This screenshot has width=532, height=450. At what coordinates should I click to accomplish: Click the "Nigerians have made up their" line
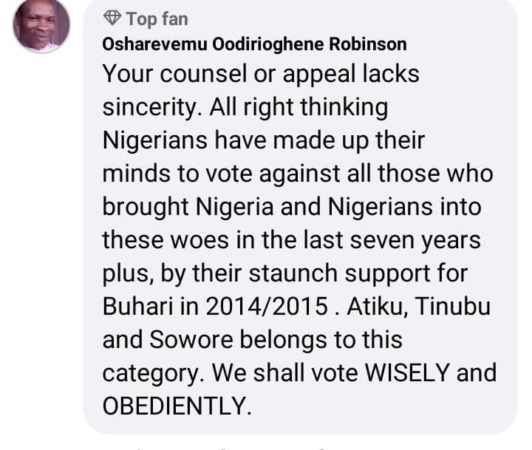point(262,140)
